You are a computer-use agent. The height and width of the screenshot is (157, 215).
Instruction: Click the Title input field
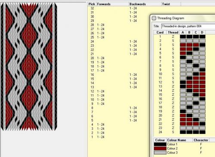[x=188, y=26]
